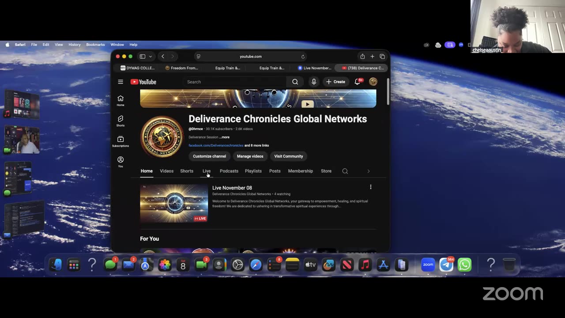
Task: Open Shorts in YouTube sidebar
Action: (x=121, y=121)
